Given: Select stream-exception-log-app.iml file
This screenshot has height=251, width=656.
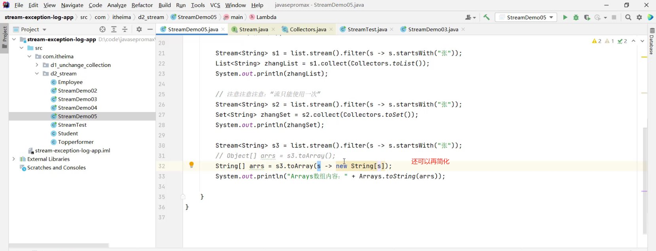Looking at the screenshot, I should coord(72,150).
